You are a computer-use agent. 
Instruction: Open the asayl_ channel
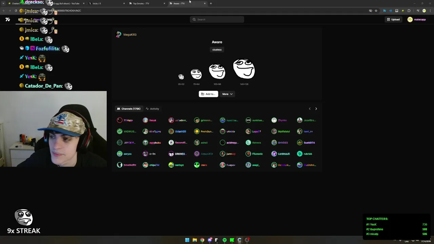coord(253,165)
